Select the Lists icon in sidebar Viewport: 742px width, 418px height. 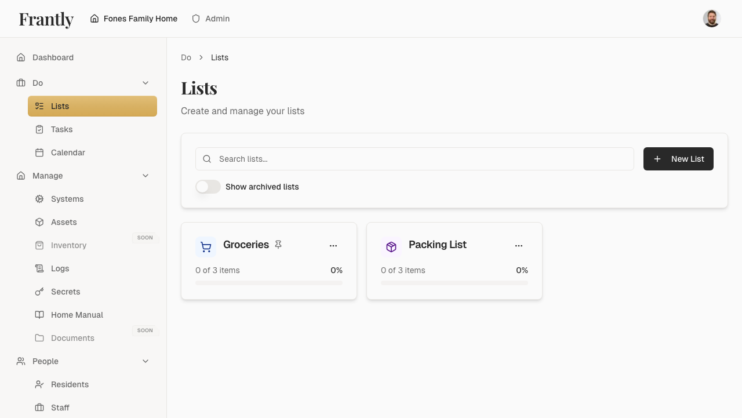tap(39, 106)
